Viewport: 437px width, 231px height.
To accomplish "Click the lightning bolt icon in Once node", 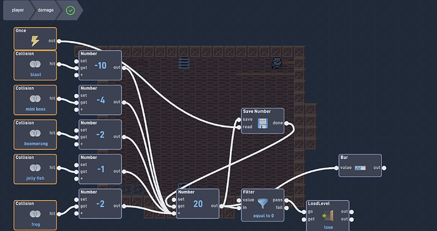I will coord(35,41).
